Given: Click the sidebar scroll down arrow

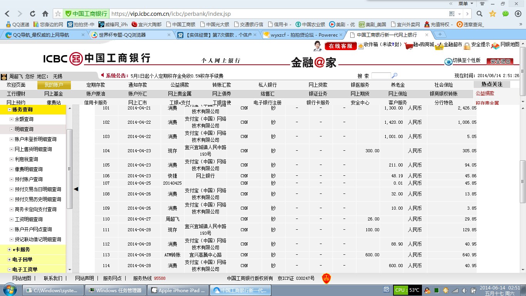Looking at the screenshot, I should click(70, 270).
